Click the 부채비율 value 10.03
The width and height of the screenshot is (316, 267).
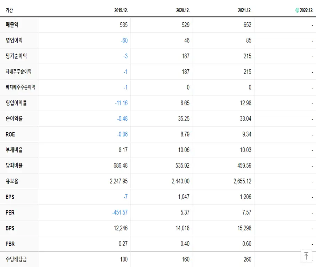coord(246,150)
